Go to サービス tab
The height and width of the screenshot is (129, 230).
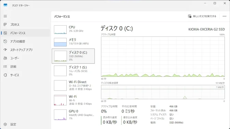26,75
